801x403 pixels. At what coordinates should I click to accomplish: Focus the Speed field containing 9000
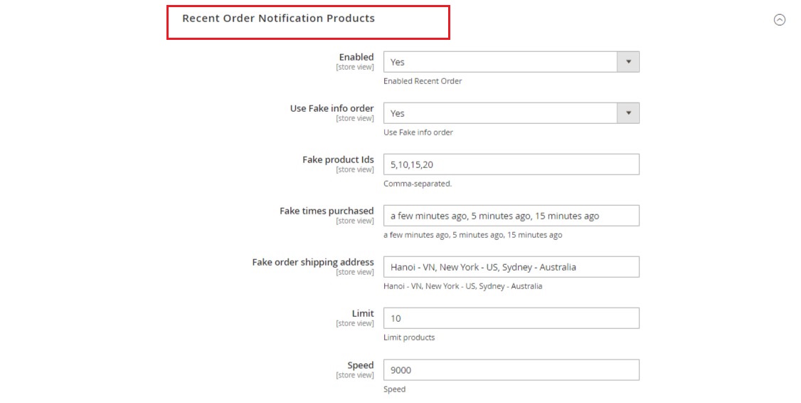(511, 370)
